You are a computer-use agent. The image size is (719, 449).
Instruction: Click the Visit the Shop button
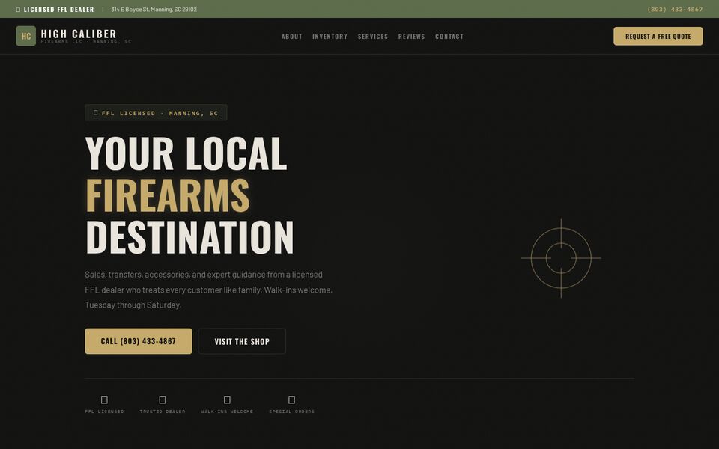pyautogui.click(x=242, y=341)
